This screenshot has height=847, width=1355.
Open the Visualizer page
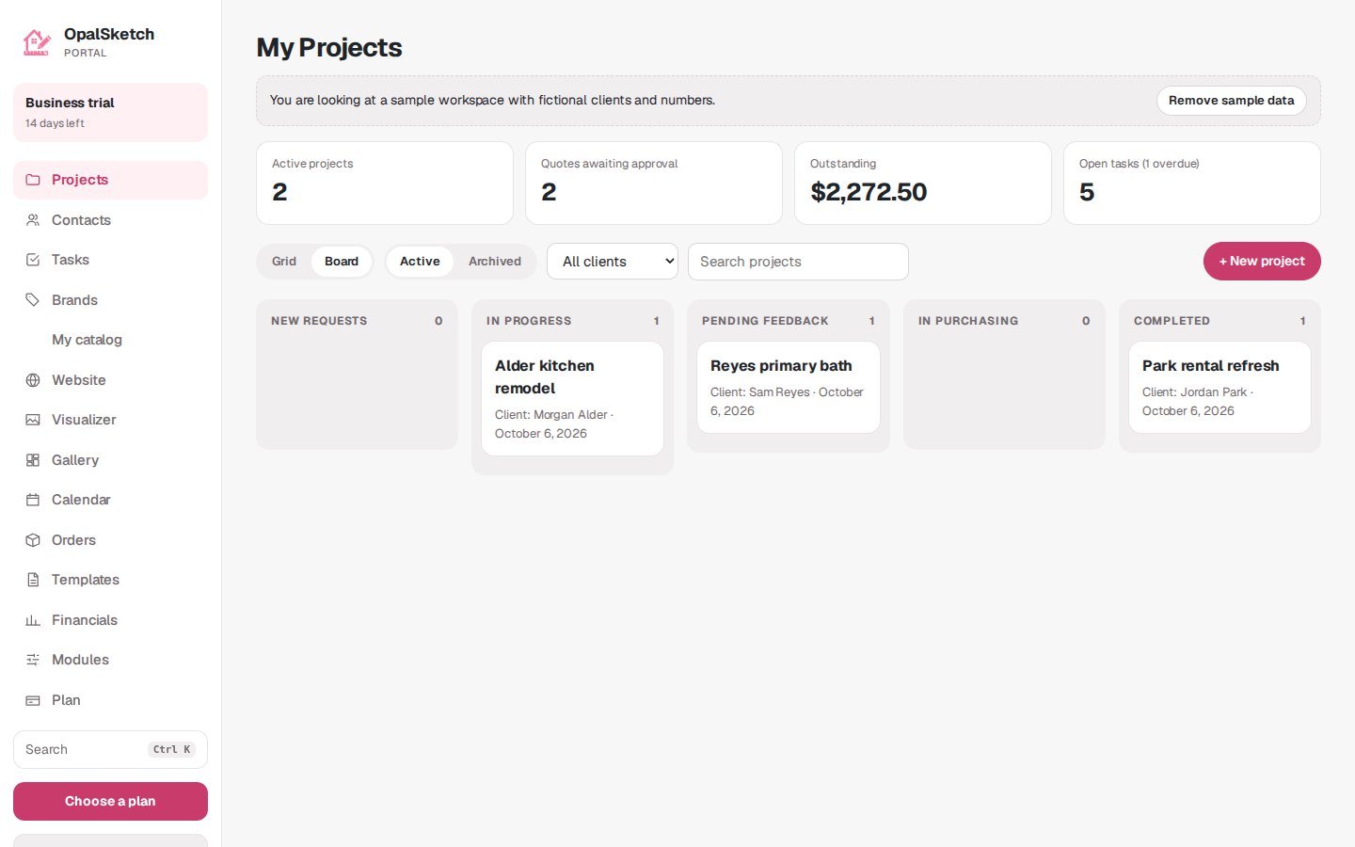pos(110,420)
